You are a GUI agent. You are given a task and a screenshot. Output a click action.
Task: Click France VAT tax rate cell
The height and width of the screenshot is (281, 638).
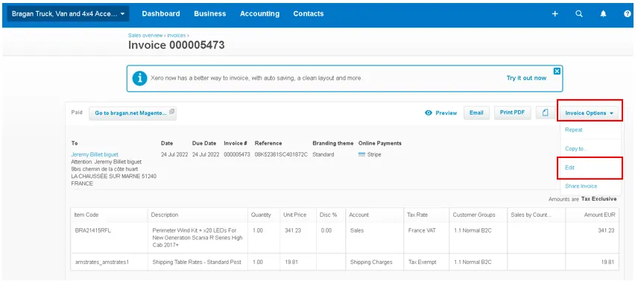point(426,238)
